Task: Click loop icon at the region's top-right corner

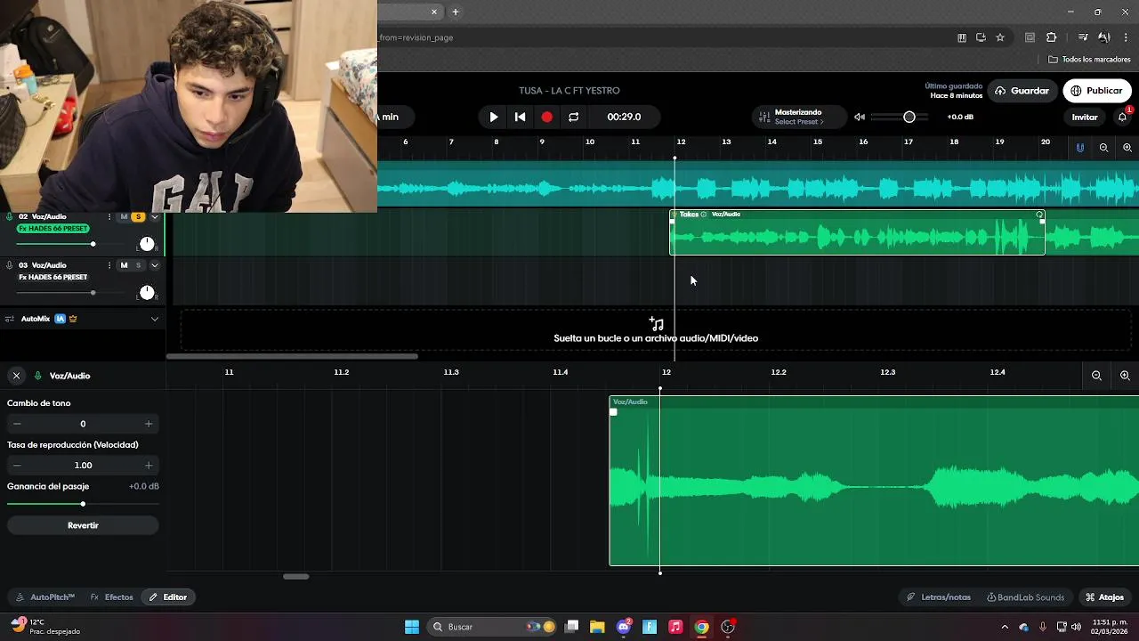Action: point(1039,215)
